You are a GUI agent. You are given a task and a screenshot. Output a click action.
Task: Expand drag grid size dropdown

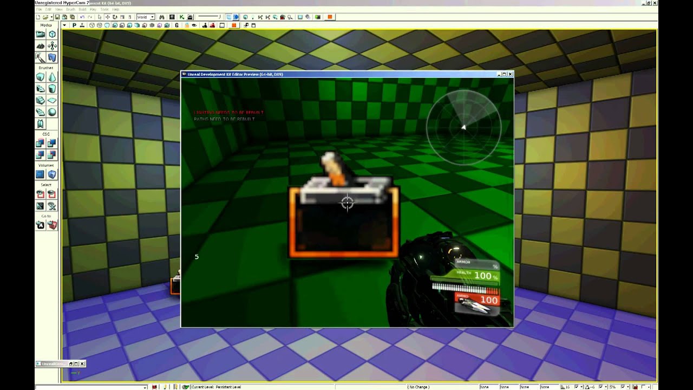[x=581, y=387]
